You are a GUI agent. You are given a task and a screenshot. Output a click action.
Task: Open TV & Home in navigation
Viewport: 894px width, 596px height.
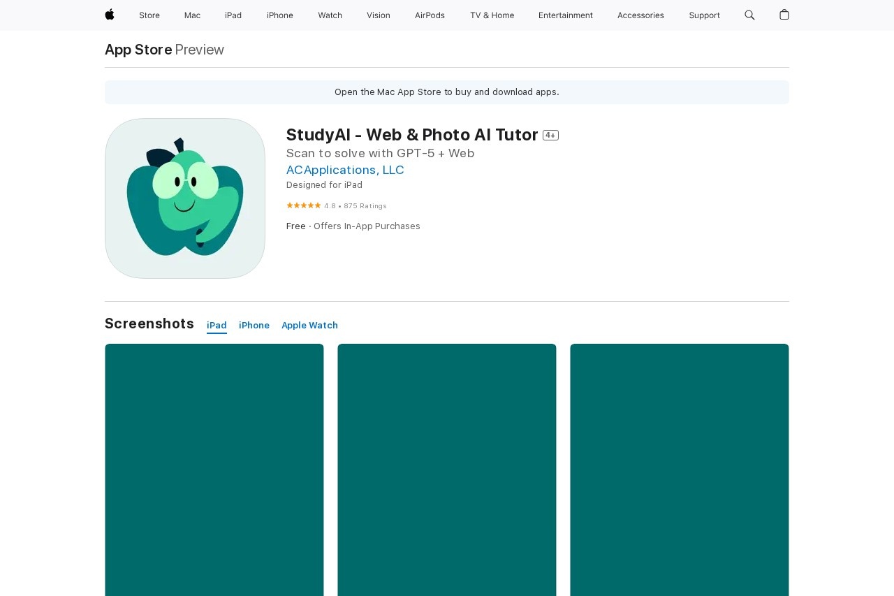(492, 15)
